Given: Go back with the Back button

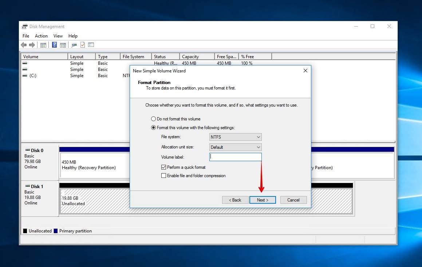Looking at the screenshot, I should click(x=235, y=200).
